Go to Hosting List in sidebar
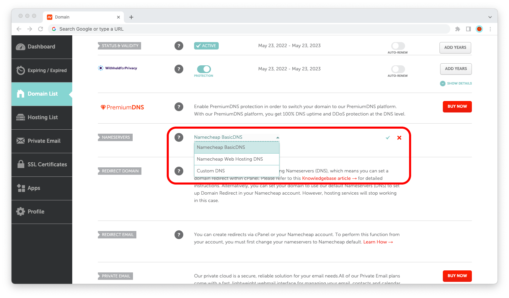The width and height of the screenshot is (509, 298). coord(42,118)
